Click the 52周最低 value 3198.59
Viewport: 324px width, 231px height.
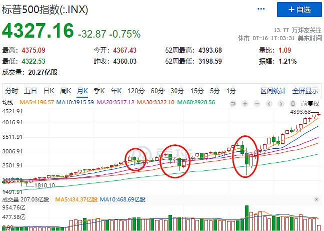210,61
